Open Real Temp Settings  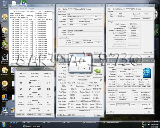click(x=48, y=114)
